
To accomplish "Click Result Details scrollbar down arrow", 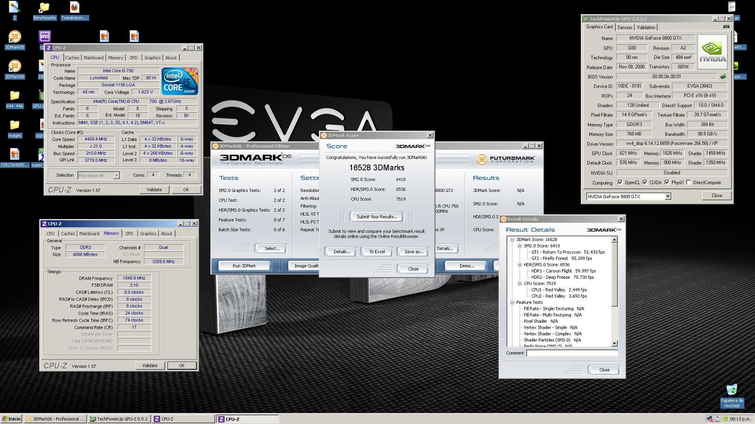I will [614, 343].
